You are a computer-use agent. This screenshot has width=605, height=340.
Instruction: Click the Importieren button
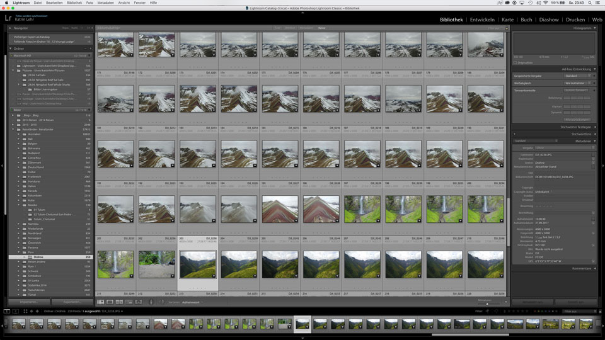(x=29, y=302)
